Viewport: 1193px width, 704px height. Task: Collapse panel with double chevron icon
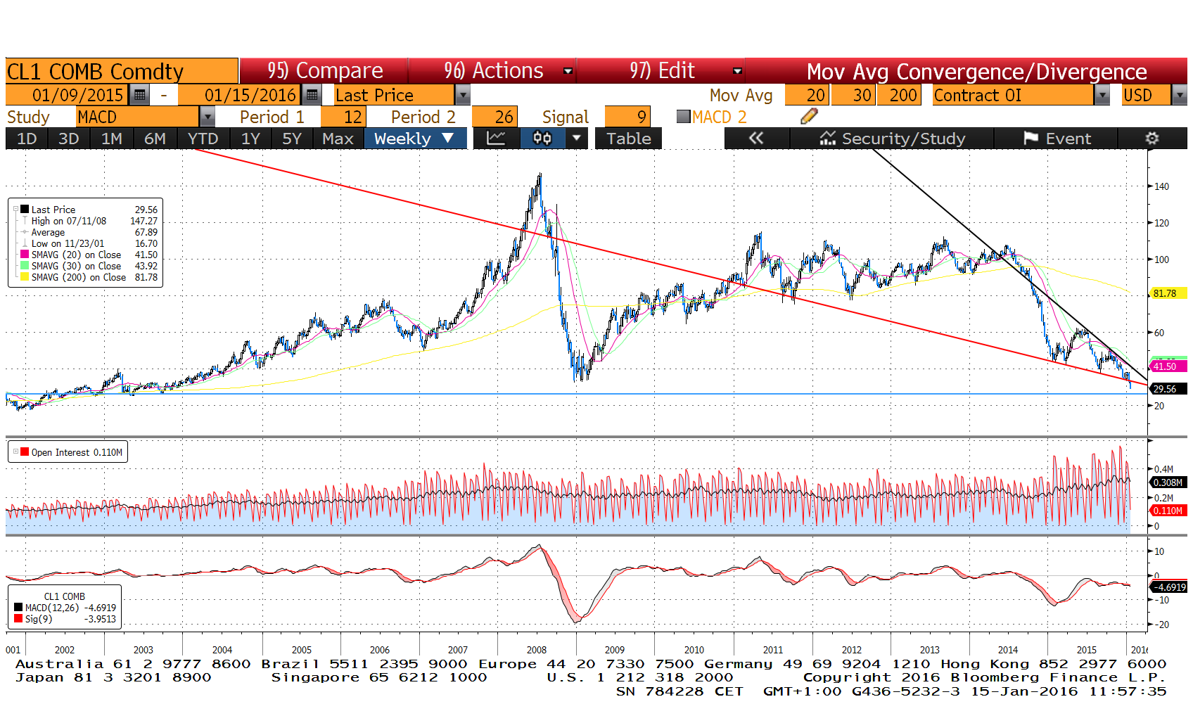[756, 139]
